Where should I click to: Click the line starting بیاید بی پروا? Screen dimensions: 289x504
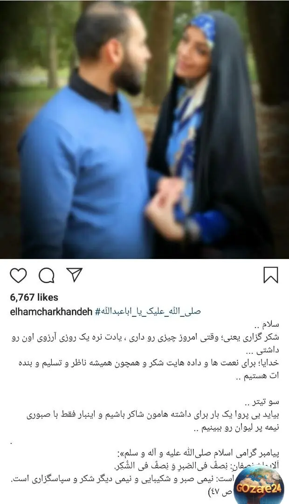[153, 415]
